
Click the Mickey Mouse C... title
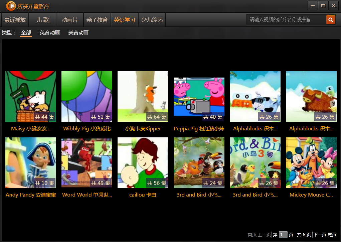click(x=311, y=195)
